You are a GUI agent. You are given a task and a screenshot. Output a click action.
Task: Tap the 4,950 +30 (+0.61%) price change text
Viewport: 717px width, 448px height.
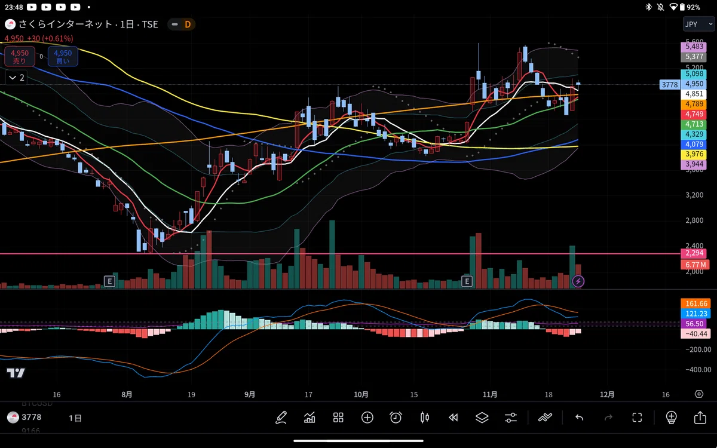point(39,38)
